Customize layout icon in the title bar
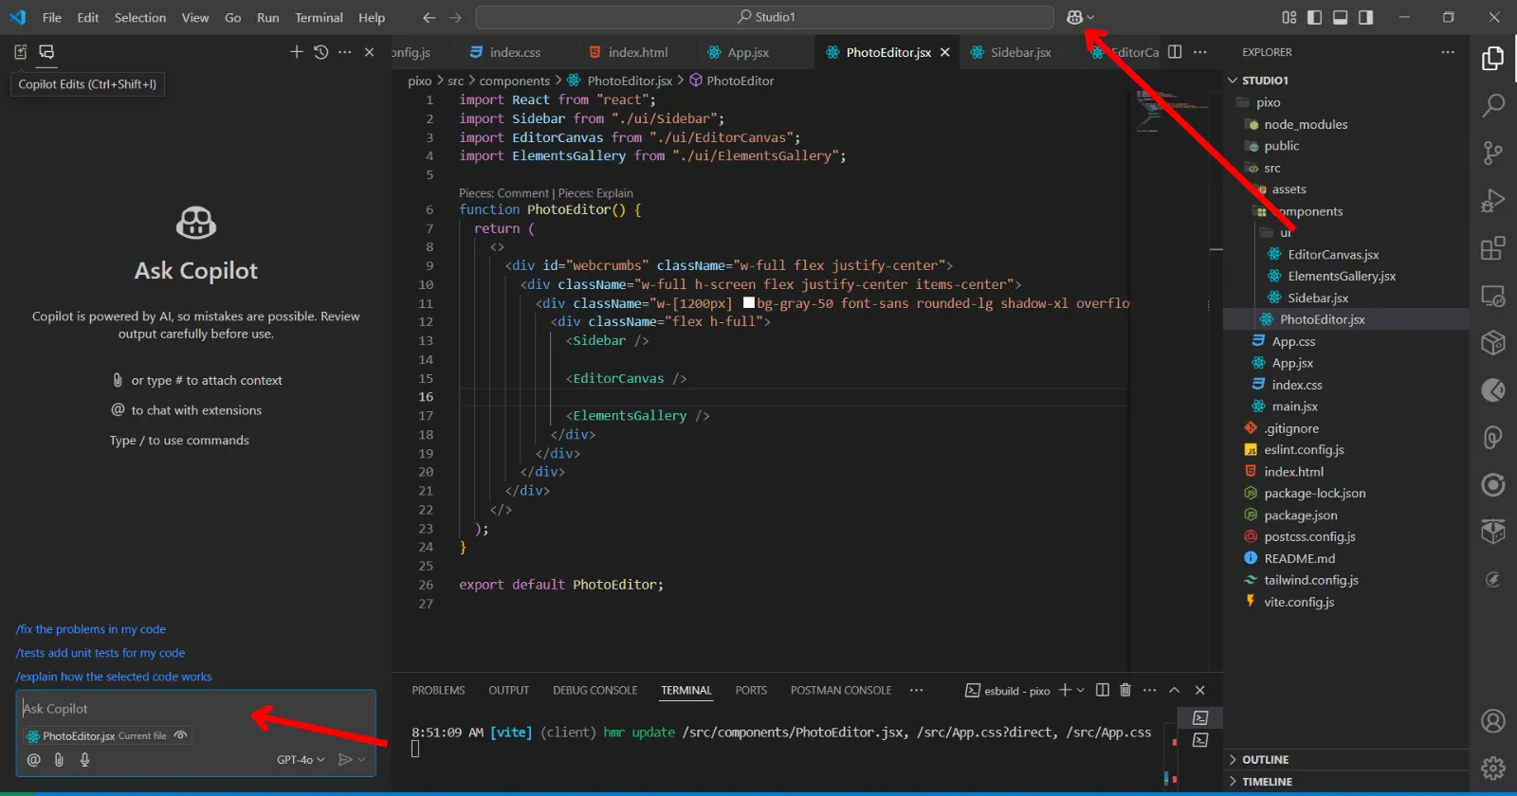Viewport: 1517px width, 796px height. (x=1289, y=17)
